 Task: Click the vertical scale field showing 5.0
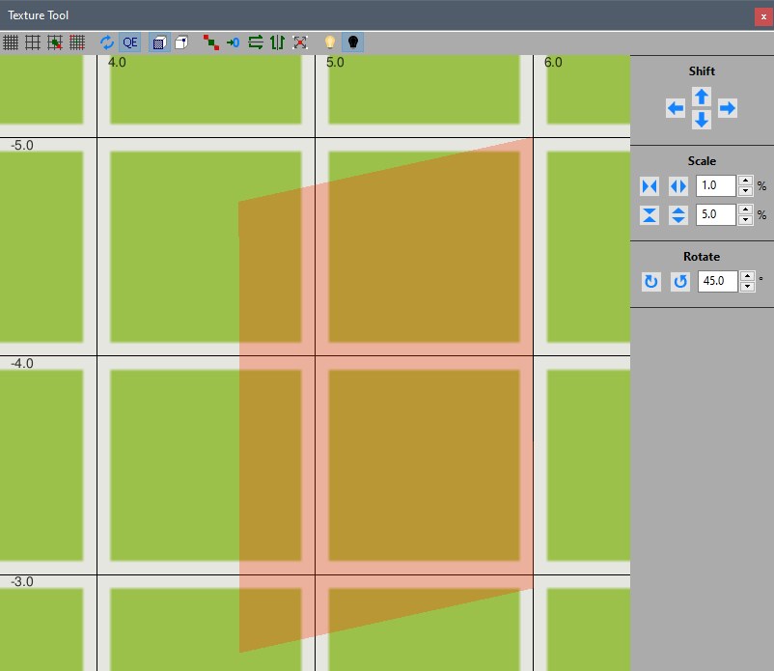(716, 214)
